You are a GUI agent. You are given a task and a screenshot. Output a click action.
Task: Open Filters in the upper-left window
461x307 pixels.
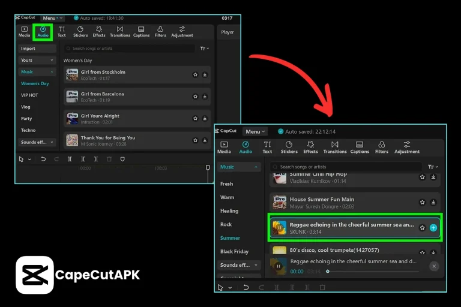(160, 31)
